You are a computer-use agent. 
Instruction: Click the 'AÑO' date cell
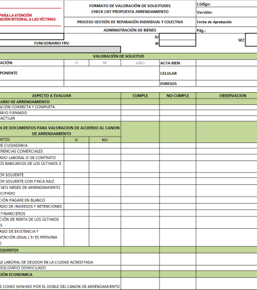pos(140,63)
